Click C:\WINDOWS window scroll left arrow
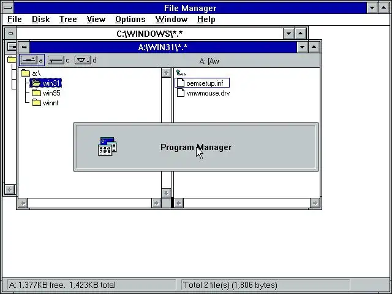The width and height of the screenshot is (392, 294). point(10,189)
